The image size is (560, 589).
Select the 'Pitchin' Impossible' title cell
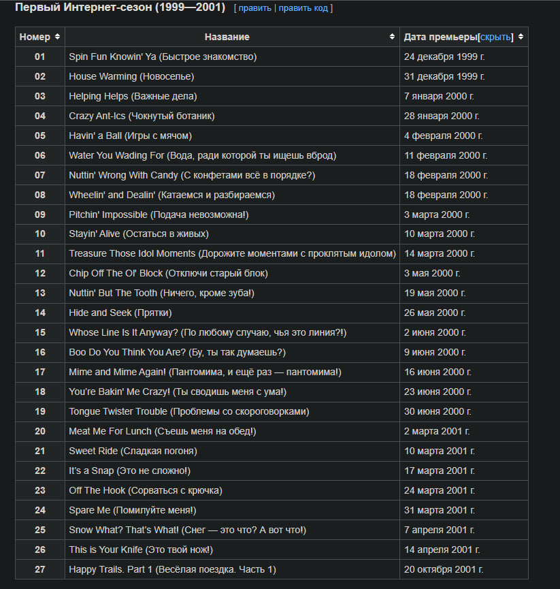click(232, 214)
